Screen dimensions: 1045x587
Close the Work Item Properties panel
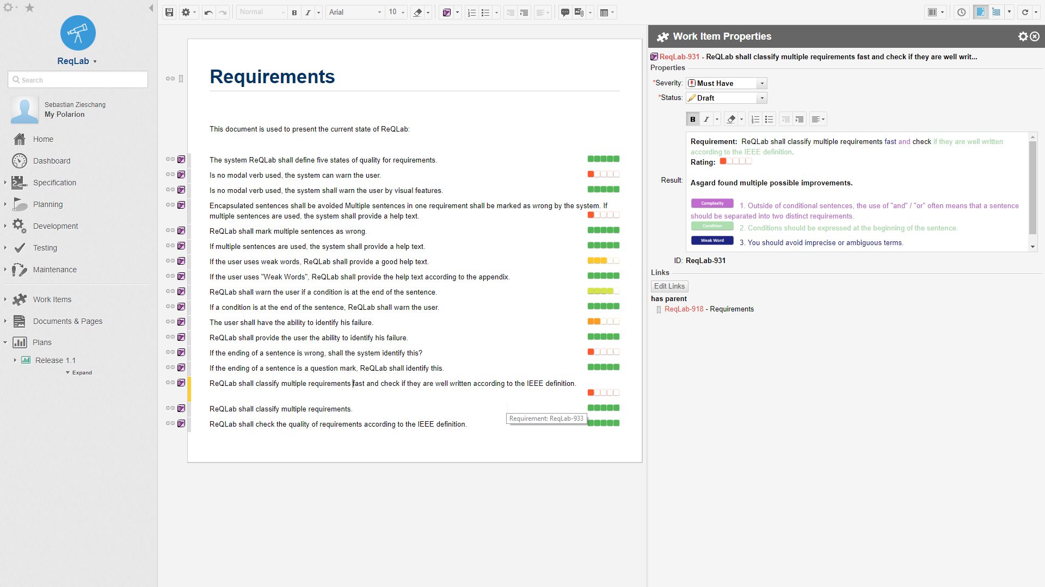click(x=1035, y=36)
